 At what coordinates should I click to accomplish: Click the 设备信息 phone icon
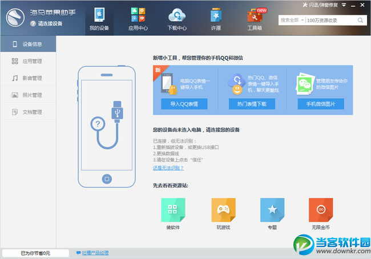pyautogui.click(x=15, y=44)
